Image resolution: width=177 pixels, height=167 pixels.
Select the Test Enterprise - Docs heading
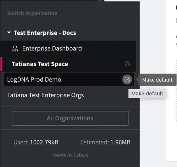coord(45,33)
